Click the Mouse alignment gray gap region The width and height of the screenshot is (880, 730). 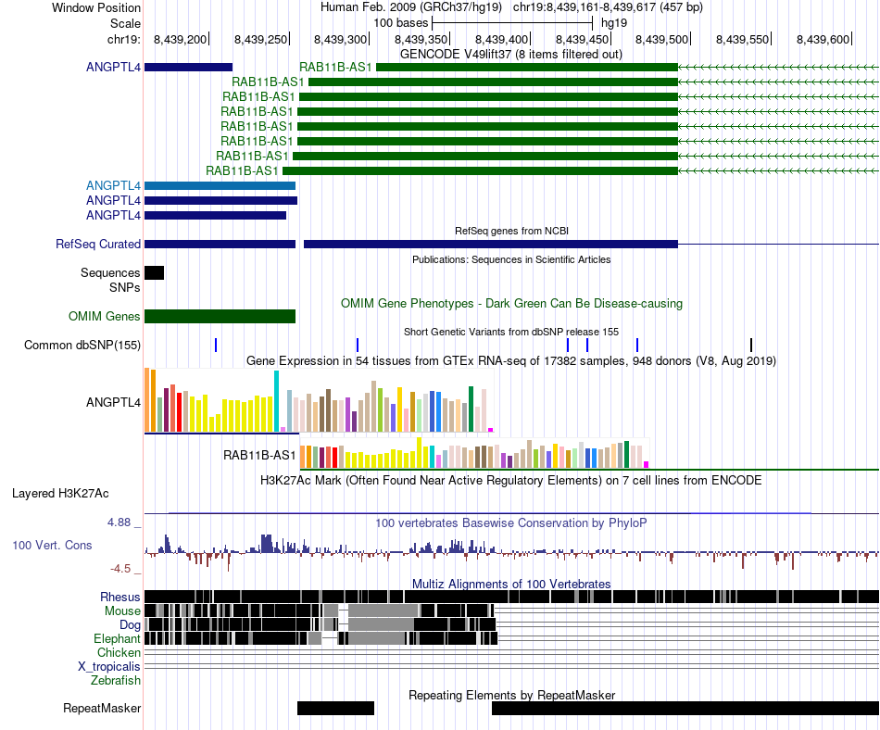(383, 610)
